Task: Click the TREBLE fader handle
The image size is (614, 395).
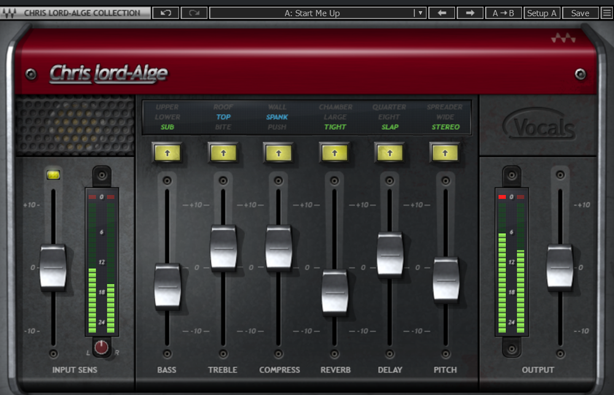Action: [x=223, y=248]
